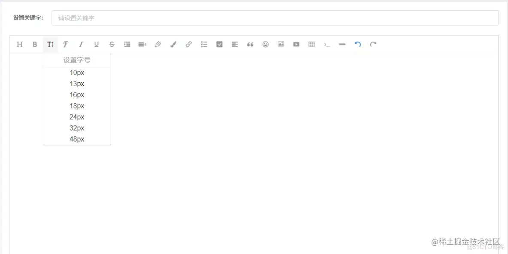The height and width of the screenshot is (254, 508).
Task: Undo the last edit
Action: tap(358, 44)
